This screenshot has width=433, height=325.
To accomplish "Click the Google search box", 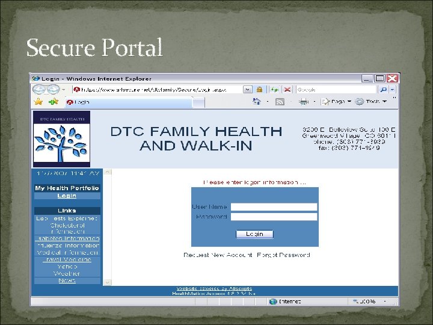I will (336, 90).
